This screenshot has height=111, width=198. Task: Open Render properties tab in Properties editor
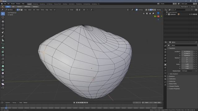(x=165, y=49)
